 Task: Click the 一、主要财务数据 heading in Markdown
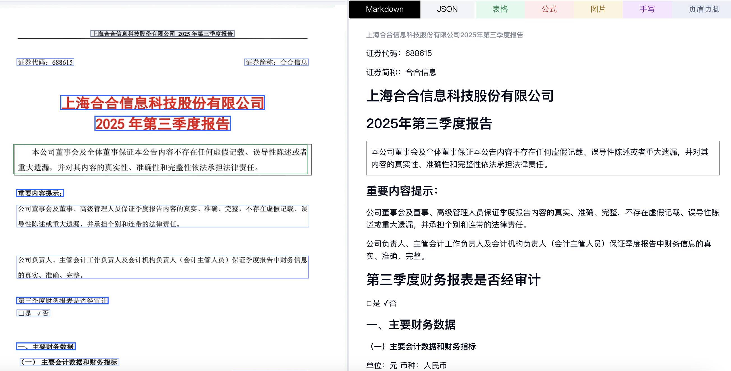pyautogui.click(x=411, y=325)
